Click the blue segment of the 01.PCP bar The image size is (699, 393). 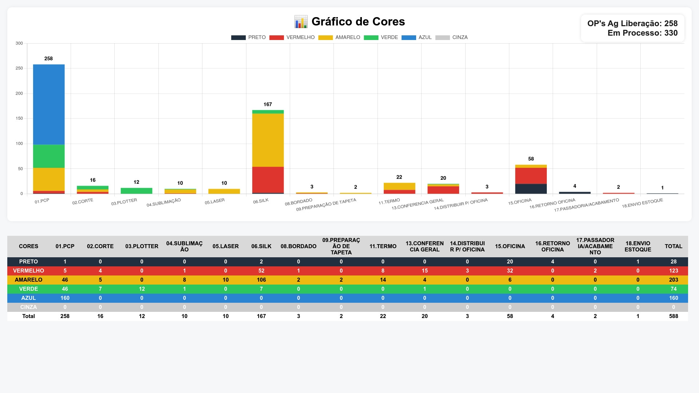(x=49, y=104)
